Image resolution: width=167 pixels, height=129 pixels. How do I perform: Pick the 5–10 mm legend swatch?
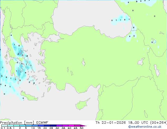coord(29,126)
